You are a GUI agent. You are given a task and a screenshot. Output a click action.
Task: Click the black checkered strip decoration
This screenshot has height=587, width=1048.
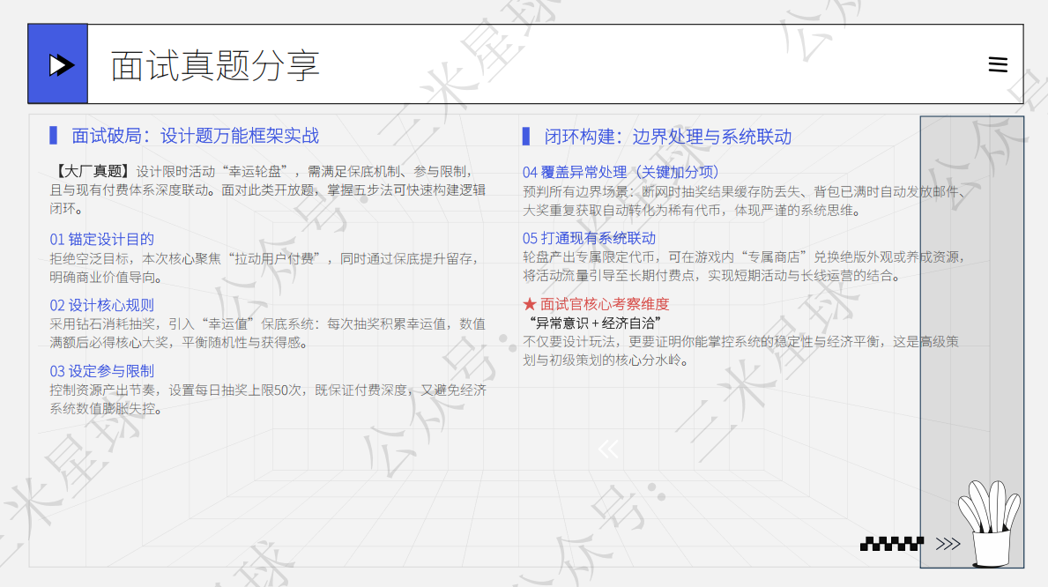click(x=892, y=544)
